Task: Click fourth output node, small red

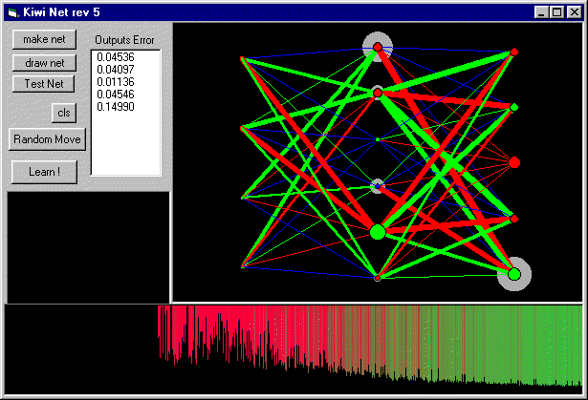Action: (514, 219)
